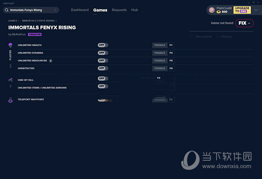
Task: Expand the FIX dropdown button
Action: pos(245,23)
